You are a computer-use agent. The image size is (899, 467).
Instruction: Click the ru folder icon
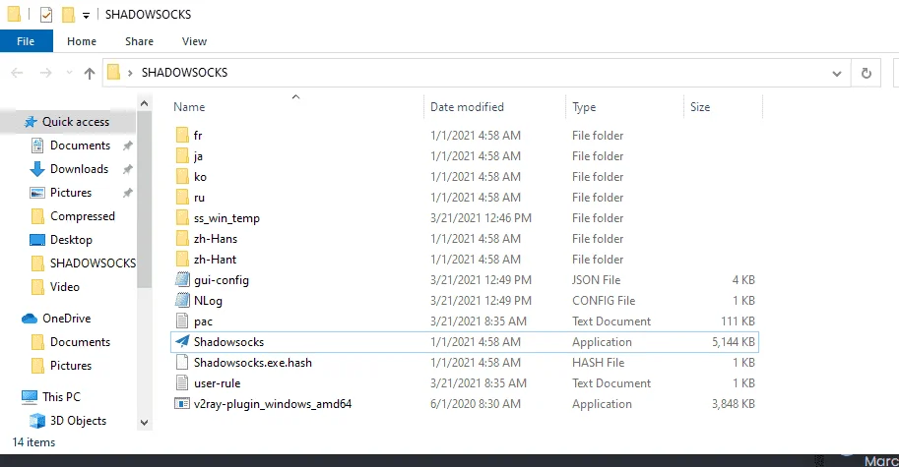[x=182, y=198]
